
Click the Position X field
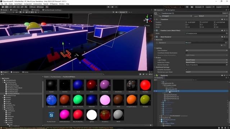pyautogui.click(x=193, y=22)
